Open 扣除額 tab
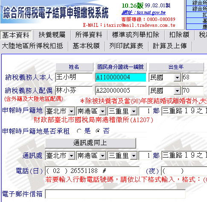The image size is (207, 202). coord(179,35)
